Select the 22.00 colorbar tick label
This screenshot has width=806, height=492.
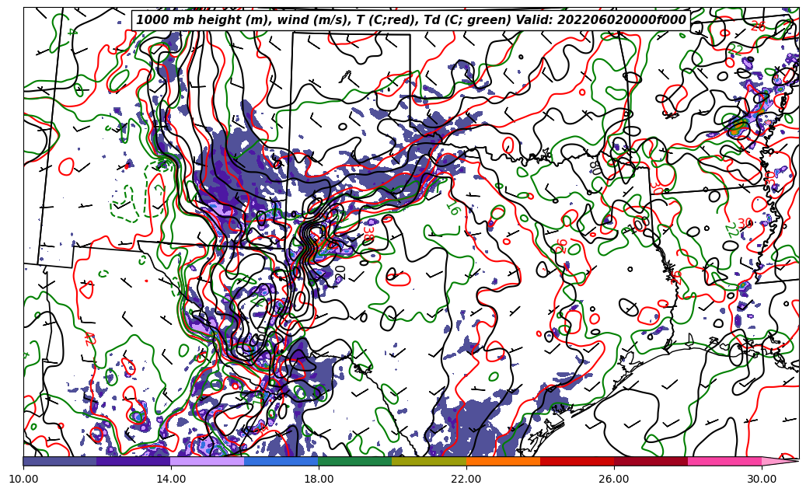(x=466, y=479)
